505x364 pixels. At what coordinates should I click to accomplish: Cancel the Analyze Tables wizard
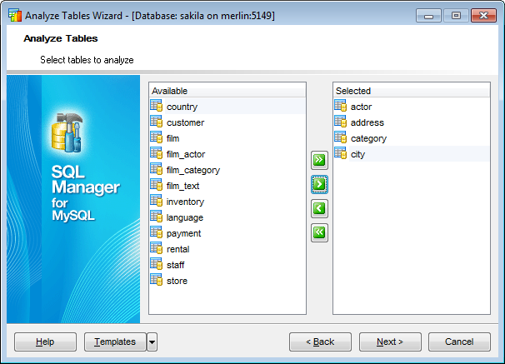click(x=459, y=342)
